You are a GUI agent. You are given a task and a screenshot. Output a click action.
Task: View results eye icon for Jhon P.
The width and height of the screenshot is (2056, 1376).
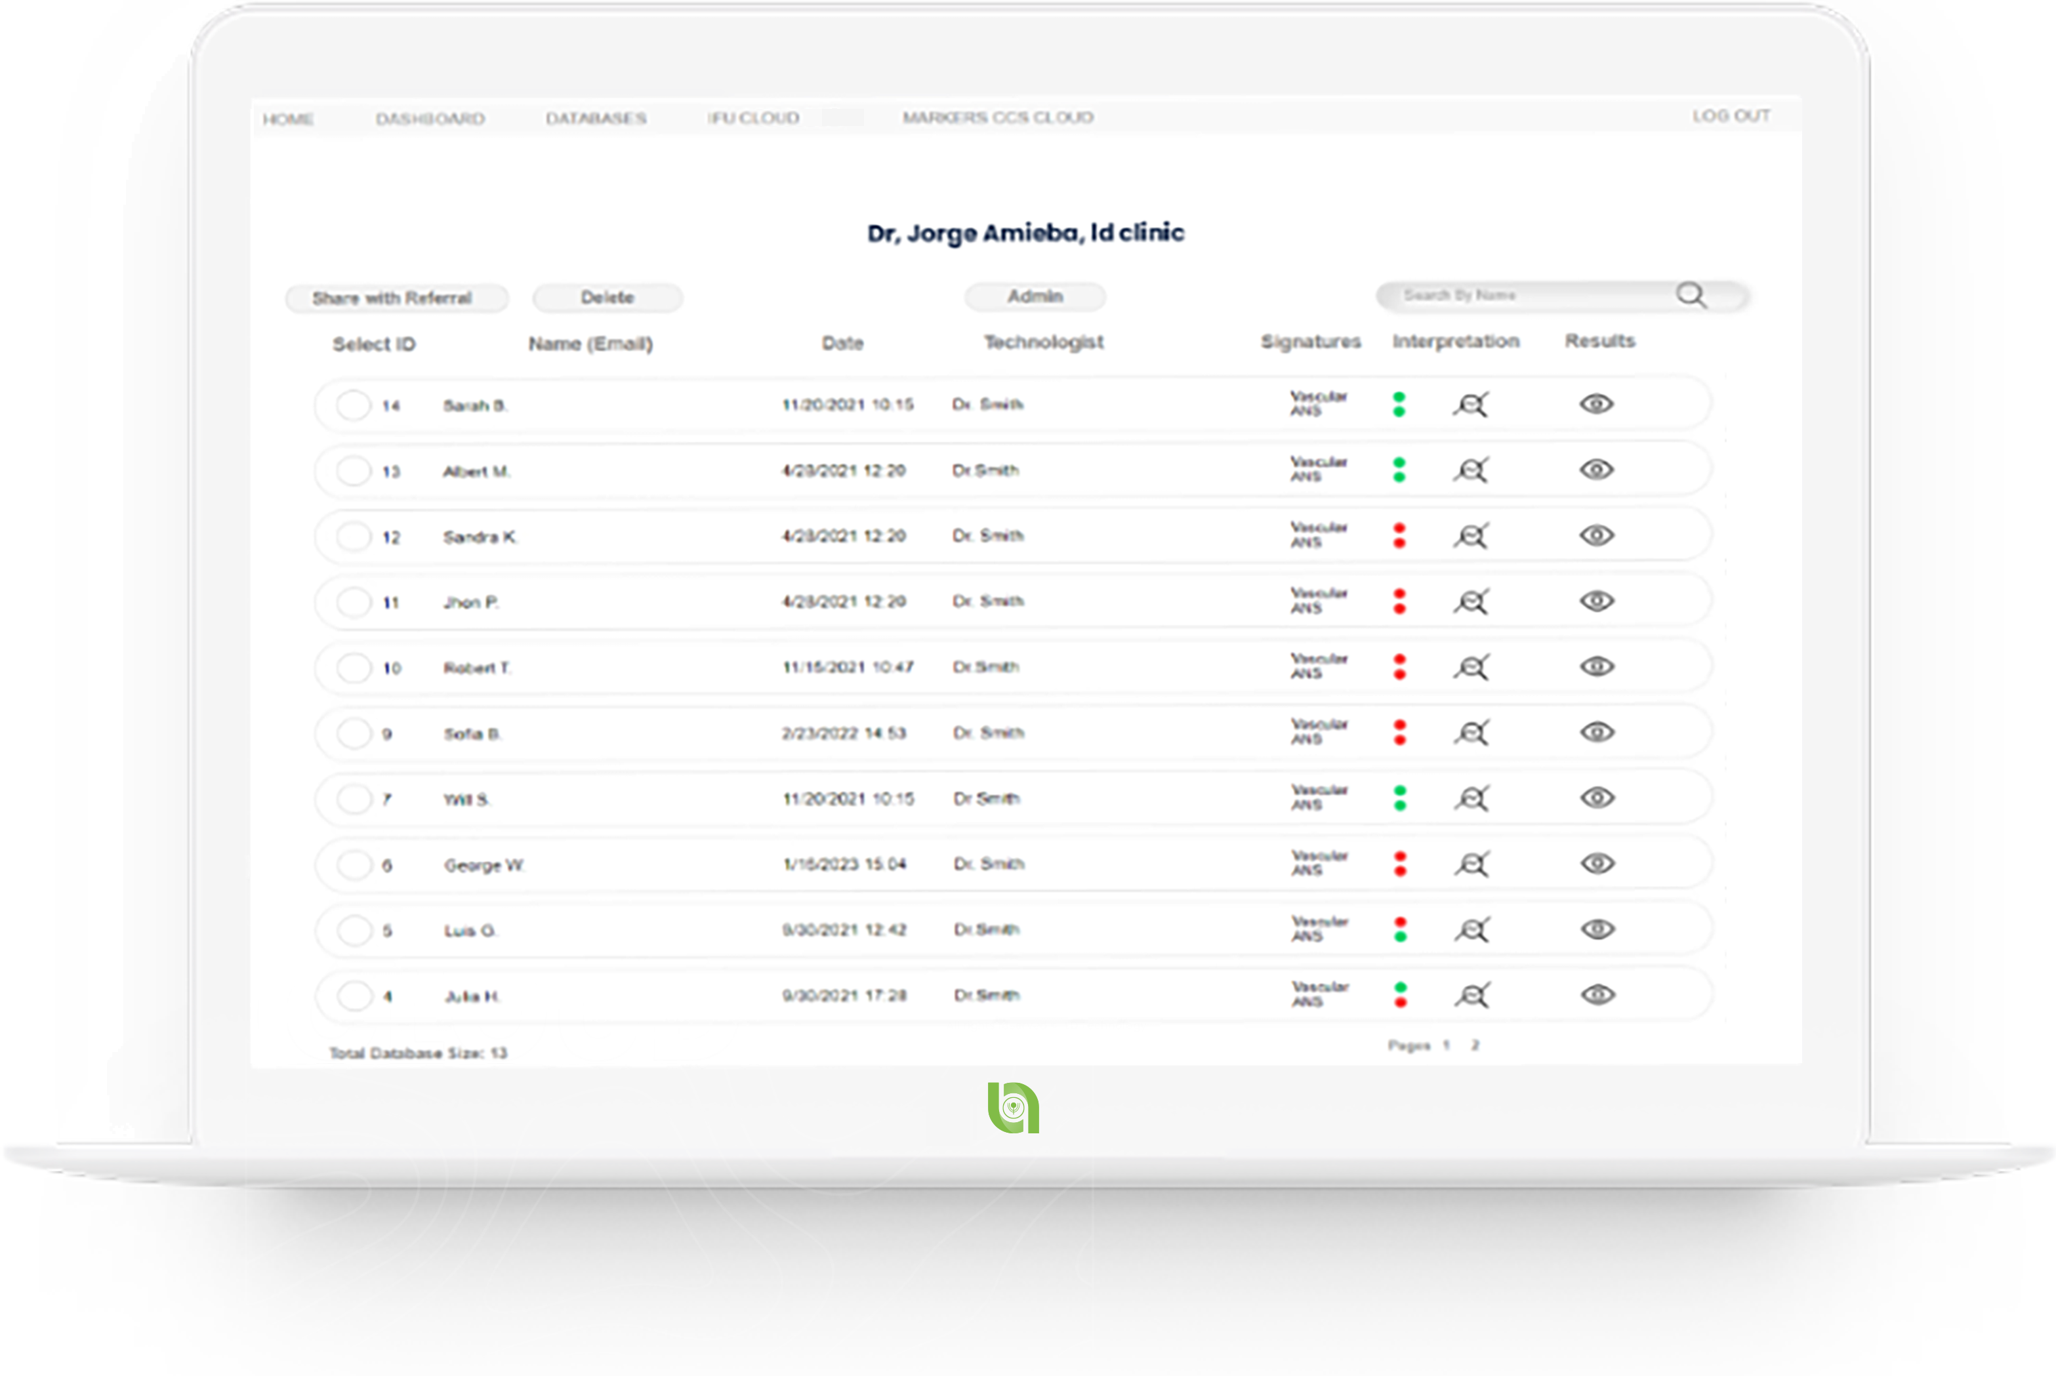click(x=1597, y=601)
